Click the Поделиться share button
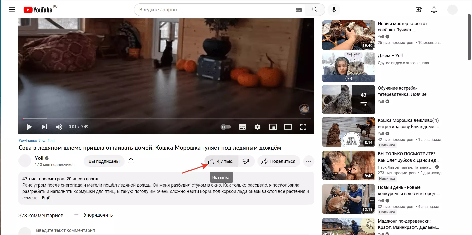 coord(279,161)
